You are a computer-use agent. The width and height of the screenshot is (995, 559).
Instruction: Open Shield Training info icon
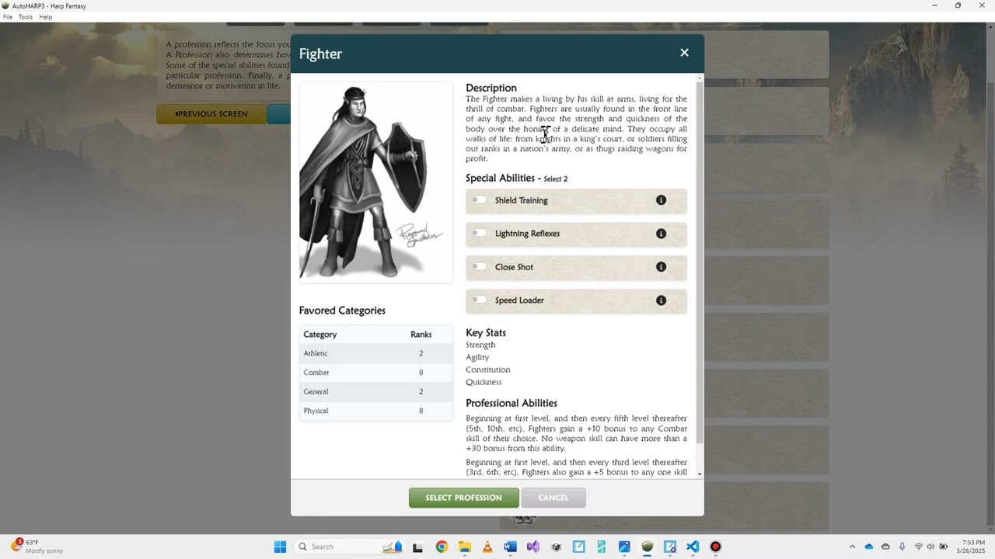661,200
